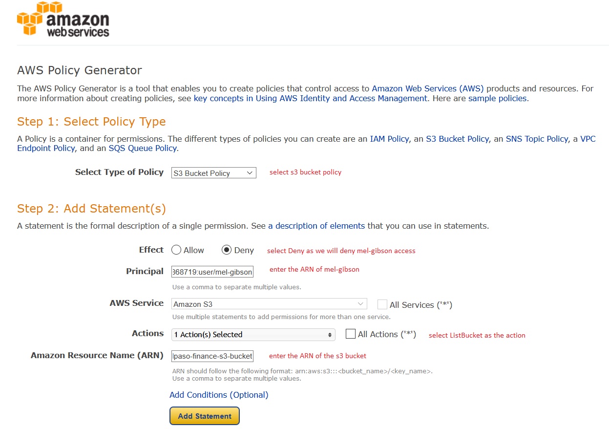
Task: Open the Amazon Web Services (AWS) link
Action: tap(428, 88)
